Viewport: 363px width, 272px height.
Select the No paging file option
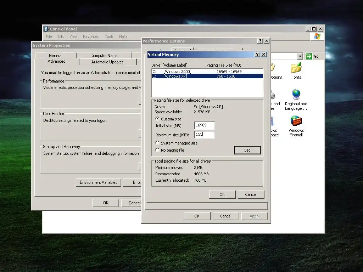tap(157, 150)
